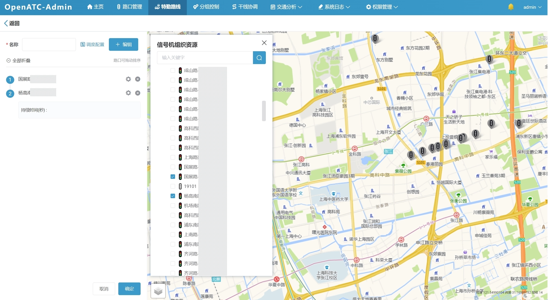Check the 19101 checkbox

173,186
